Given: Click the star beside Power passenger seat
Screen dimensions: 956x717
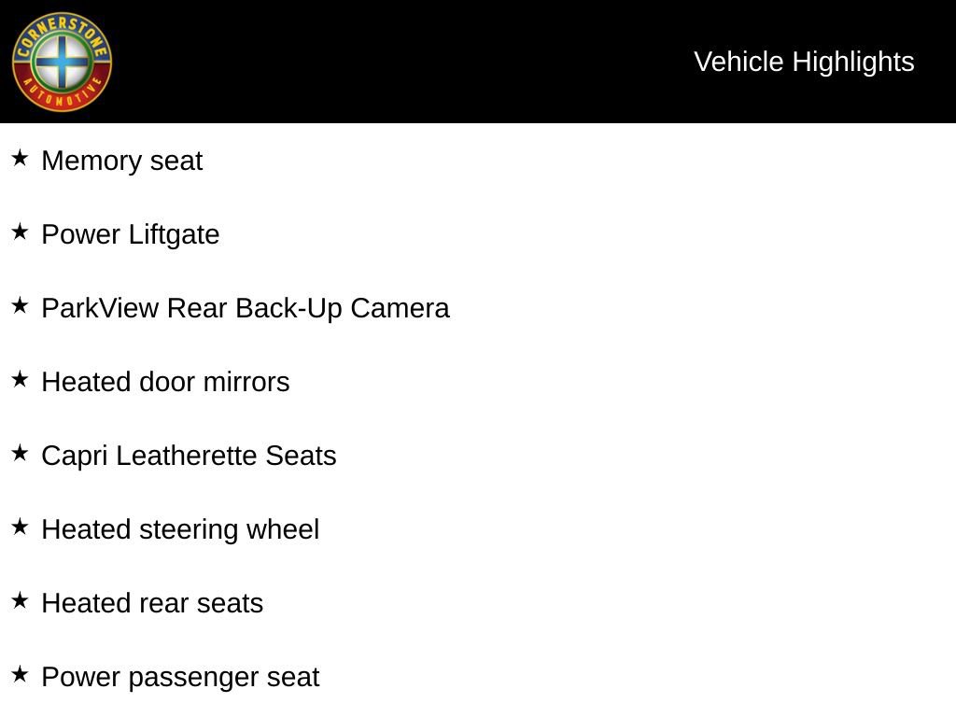Looking at the screenshot, I should (x=20, y=675).
